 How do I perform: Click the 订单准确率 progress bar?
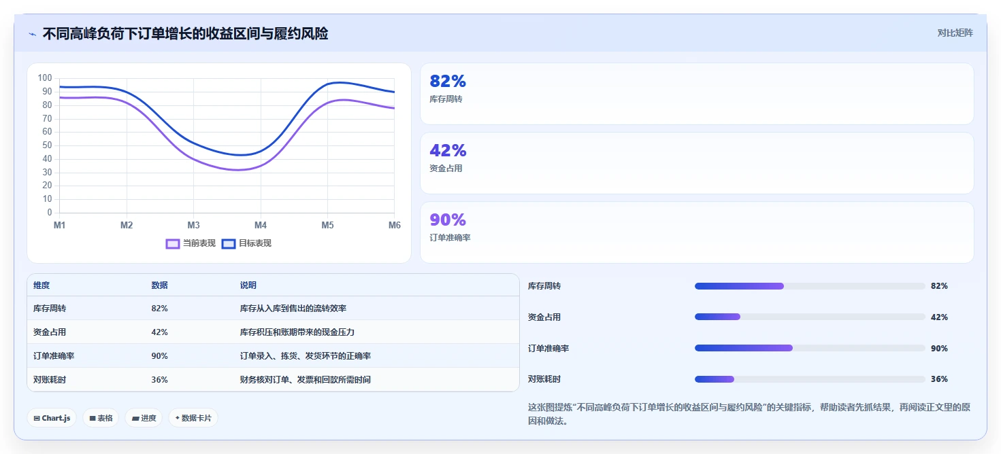pos(810,348)
